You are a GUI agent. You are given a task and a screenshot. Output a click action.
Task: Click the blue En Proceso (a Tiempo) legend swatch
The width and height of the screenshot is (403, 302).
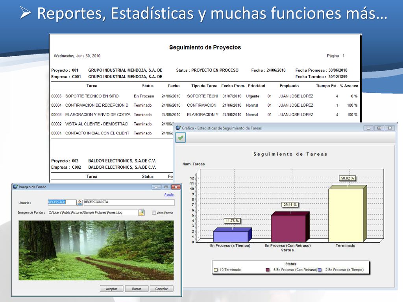point(320,270)
